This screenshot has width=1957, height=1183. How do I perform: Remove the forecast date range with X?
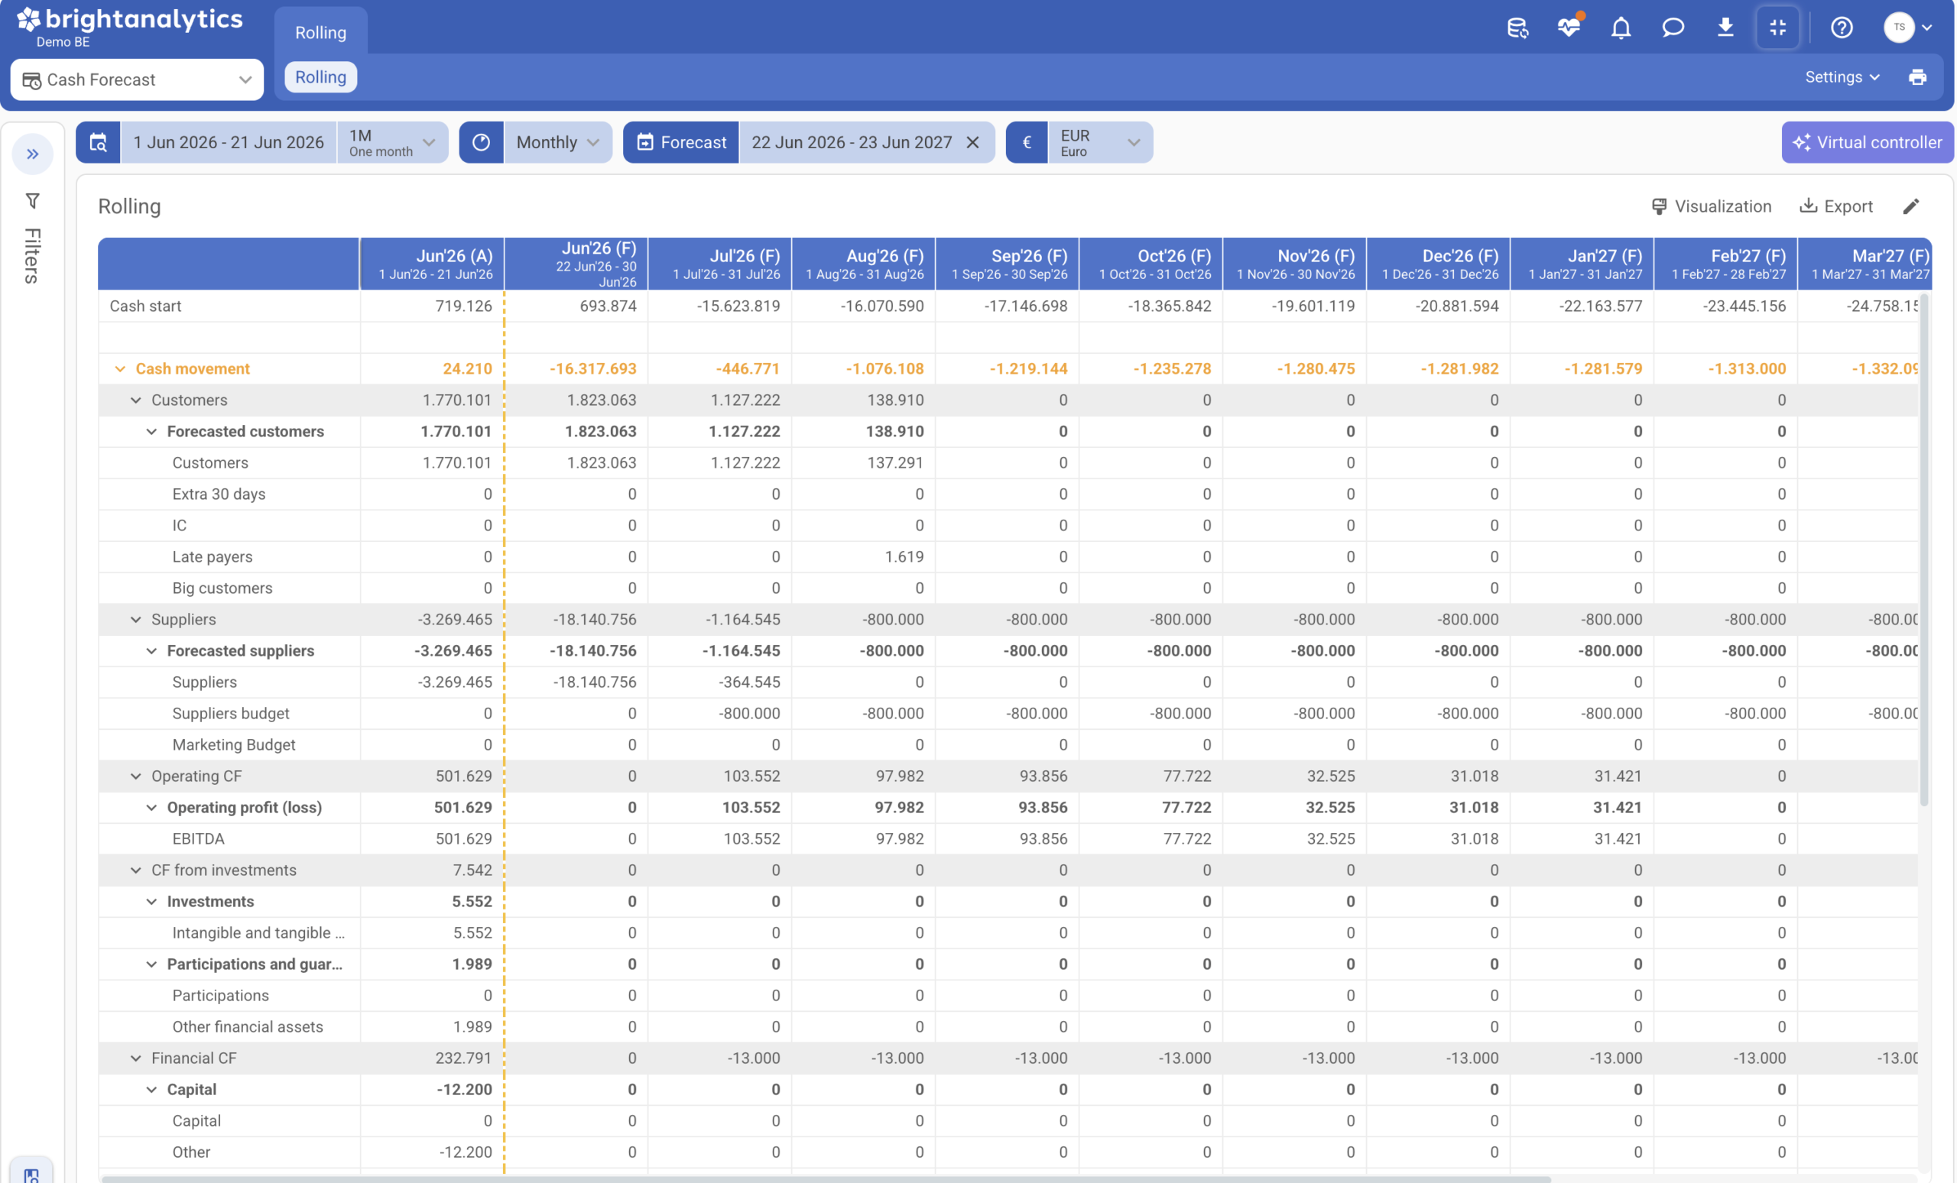pos(972,142)
